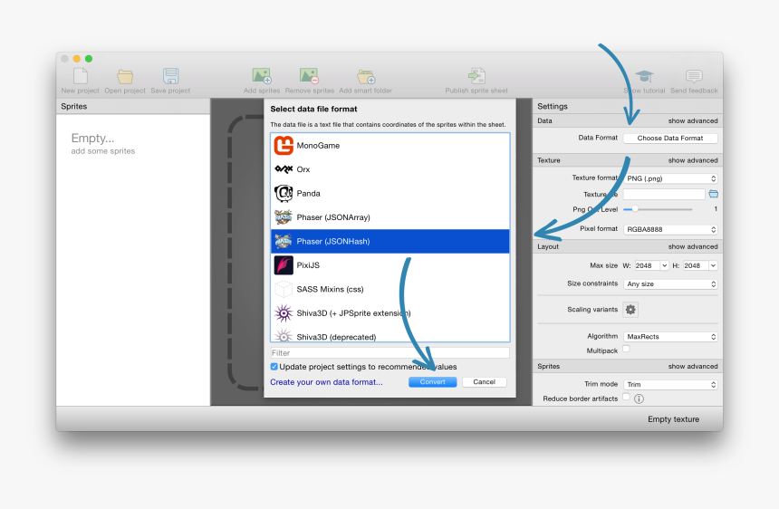779x509 pixels.
Task: Click the Texture file input field
Action: click(664, 194)
